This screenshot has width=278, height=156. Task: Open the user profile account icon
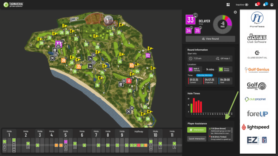[272, 5]
